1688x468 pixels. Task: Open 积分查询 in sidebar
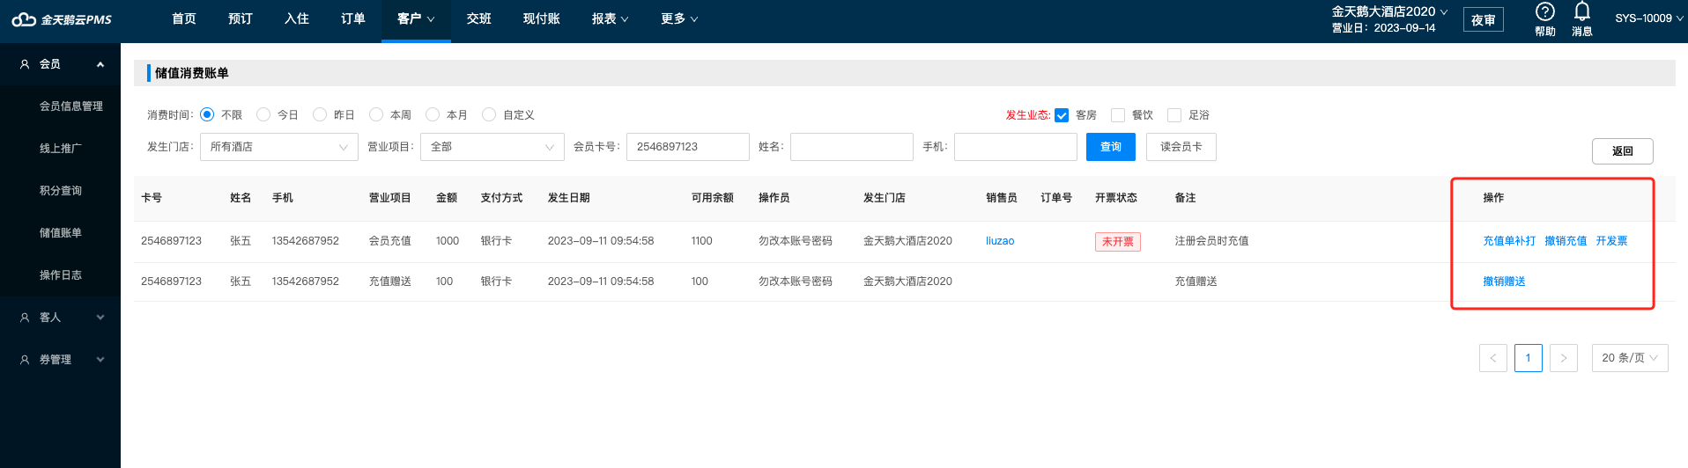tap(61, 191)
